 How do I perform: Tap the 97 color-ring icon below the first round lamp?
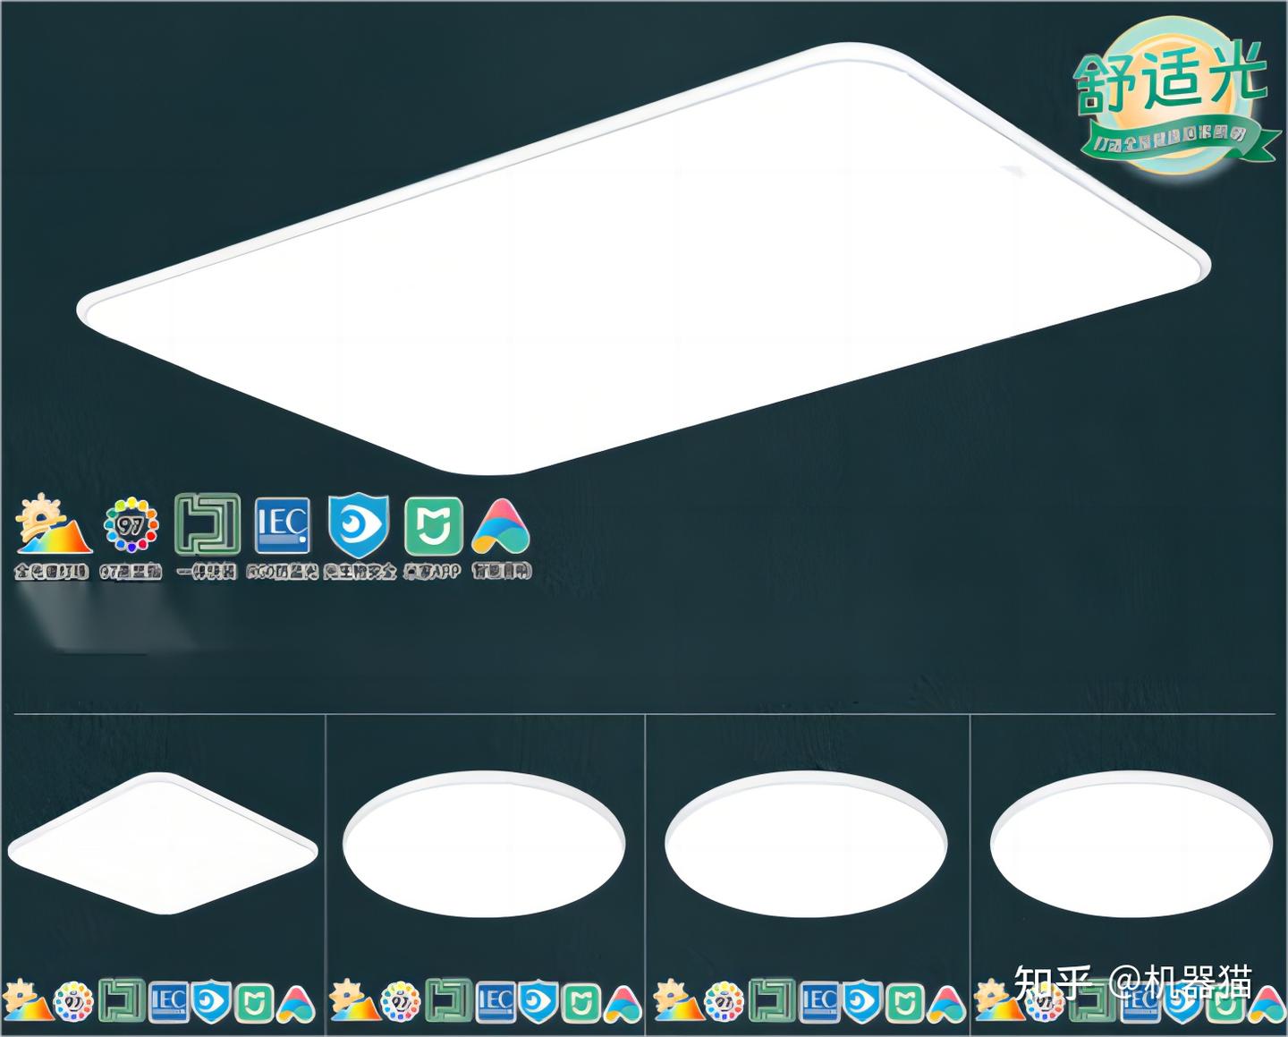[399, 1003]
